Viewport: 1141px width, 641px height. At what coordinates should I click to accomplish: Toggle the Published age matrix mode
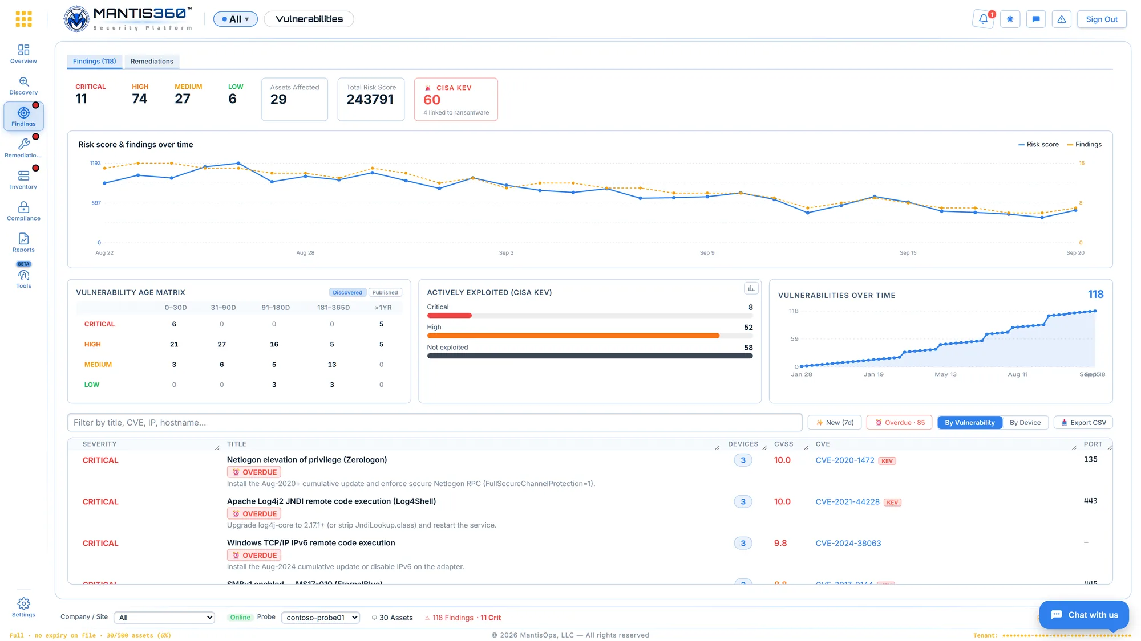coord(385,292)
